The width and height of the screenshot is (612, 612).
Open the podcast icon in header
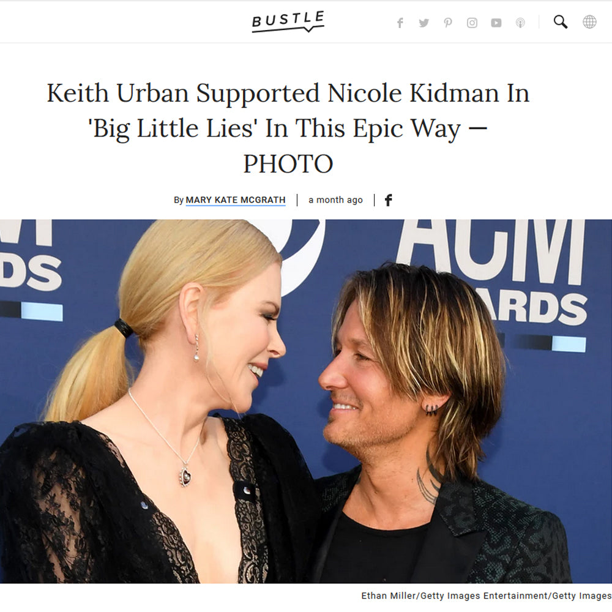520,23
